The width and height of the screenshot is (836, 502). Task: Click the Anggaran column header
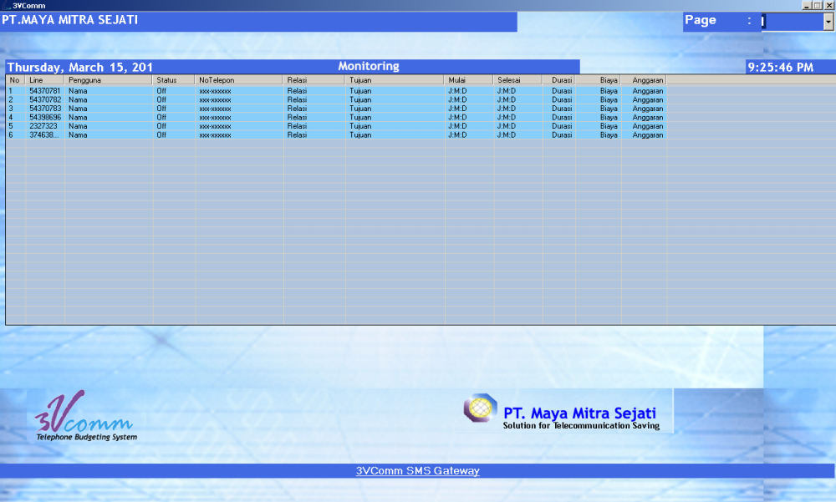tap(644, 80)
